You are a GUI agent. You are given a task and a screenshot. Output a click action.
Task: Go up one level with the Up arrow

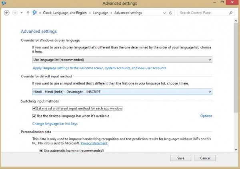[x=28, y=13]
